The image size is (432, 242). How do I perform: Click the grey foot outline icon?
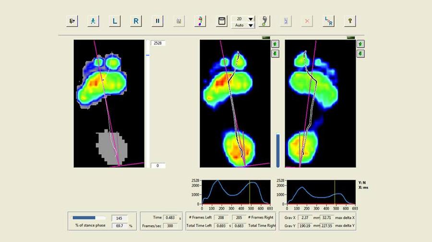pos(264,21)
